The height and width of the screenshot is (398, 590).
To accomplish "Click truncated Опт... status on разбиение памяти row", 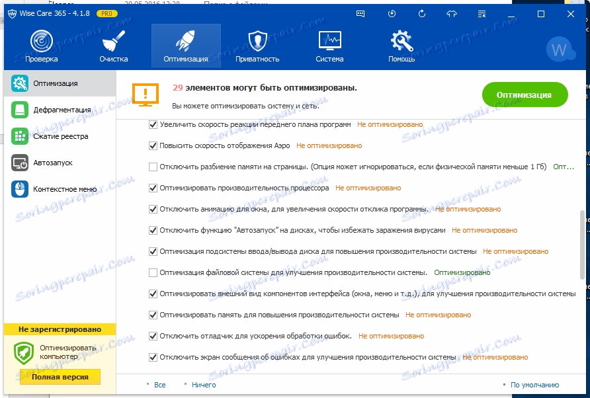I will pos(564,167).
